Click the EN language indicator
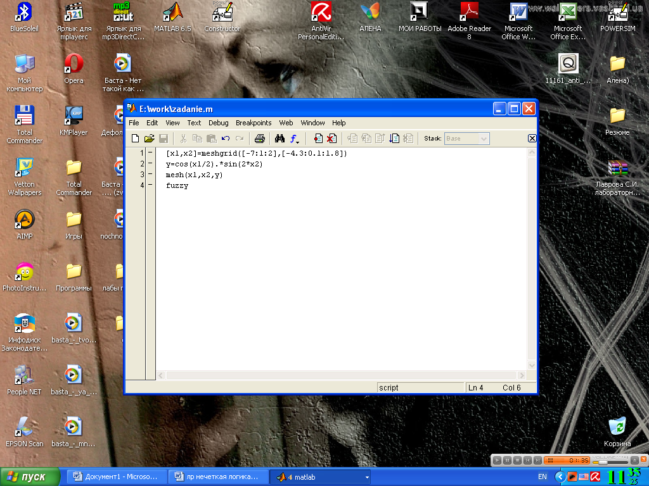 pos(543,477)
